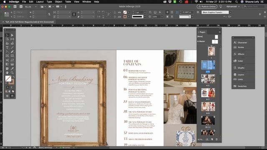Select the Pen tool
This screenshot has width=267, height=150.
coord(8,52)
